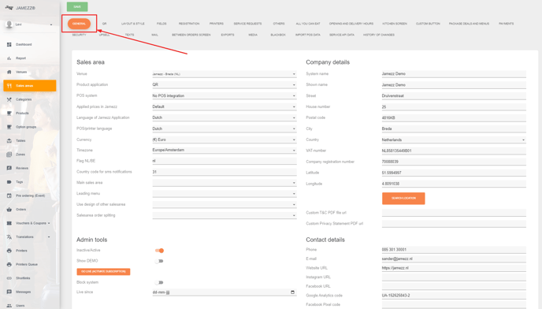Click the E-mail input field
This screenshot has width=542, height=309.
[454, 259]
